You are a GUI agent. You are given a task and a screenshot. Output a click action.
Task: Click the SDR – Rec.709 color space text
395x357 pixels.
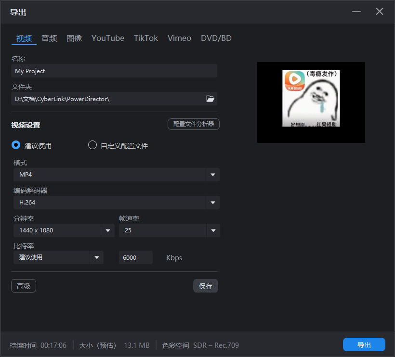tap(216, 345)
